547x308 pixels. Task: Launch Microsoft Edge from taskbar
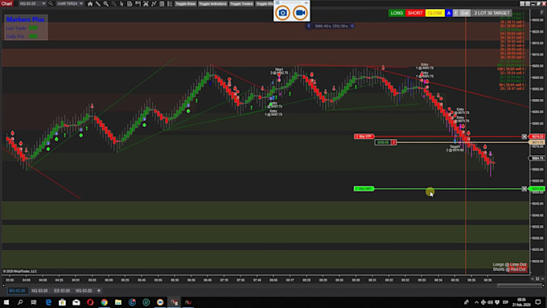point(48,302)
